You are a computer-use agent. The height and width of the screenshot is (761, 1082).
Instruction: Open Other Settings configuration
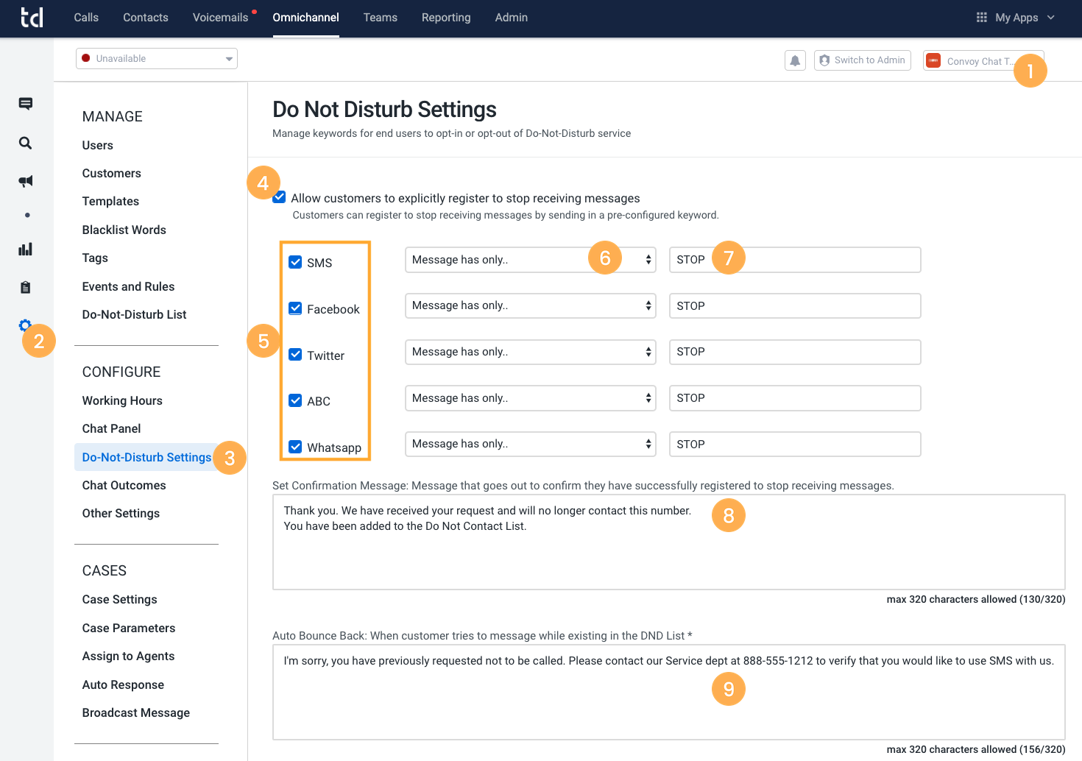[x=121, y=513]
